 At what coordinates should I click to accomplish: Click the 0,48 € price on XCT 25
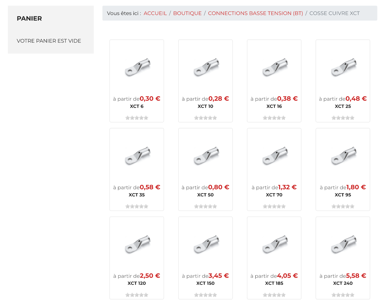(356, 99)
